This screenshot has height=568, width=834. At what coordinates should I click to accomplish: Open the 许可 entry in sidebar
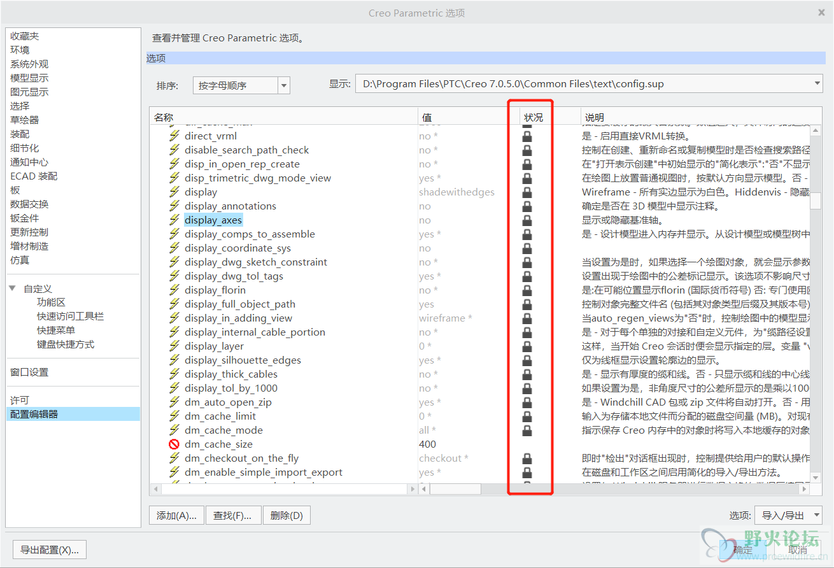[19, 400]
